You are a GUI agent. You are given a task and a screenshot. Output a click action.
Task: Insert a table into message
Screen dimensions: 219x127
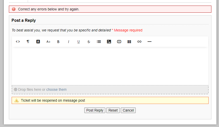tap(129, 42)
